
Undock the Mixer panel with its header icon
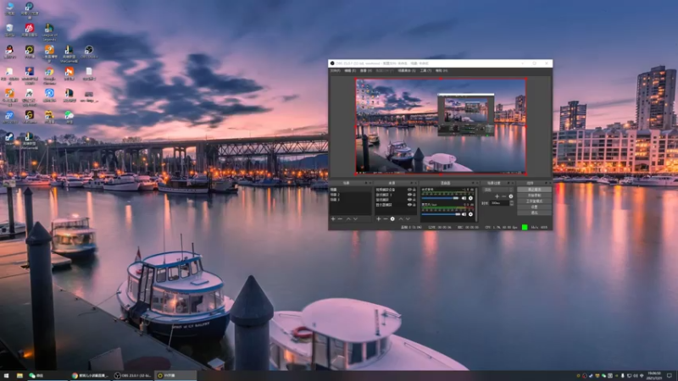(x=473, y=183)
